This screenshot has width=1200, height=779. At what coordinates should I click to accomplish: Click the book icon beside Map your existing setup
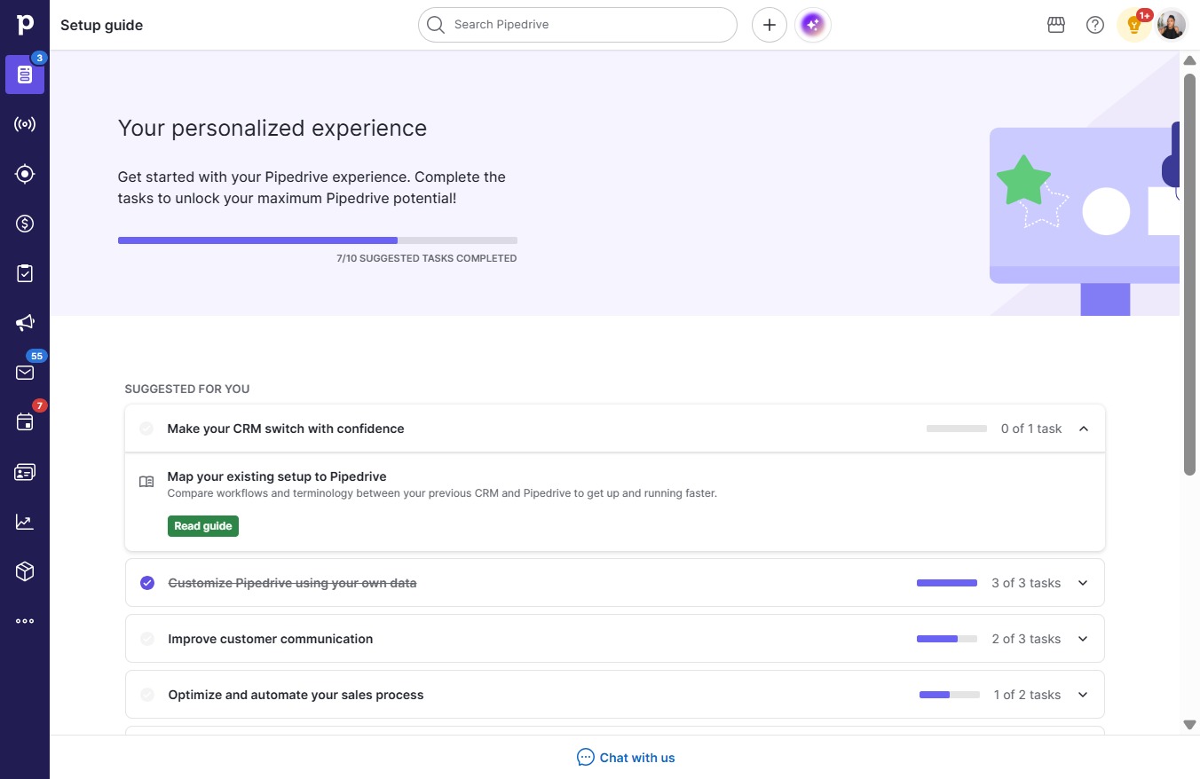[146, 482]
